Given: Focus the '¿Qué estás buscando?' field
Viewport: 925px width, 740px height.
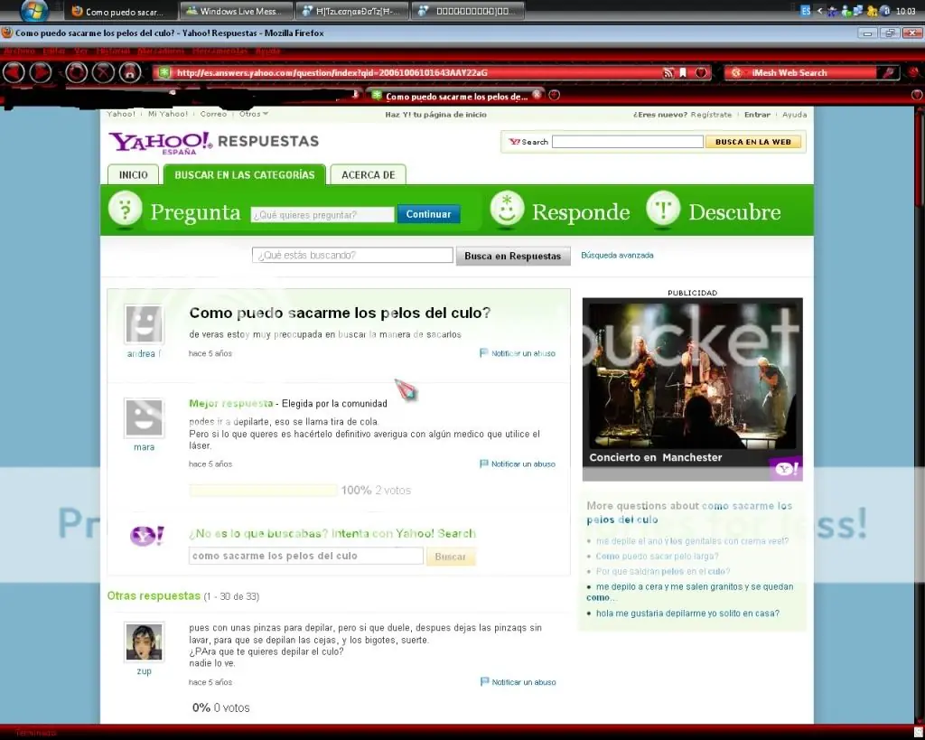Looking at the screenshot, I should (352, 255).
